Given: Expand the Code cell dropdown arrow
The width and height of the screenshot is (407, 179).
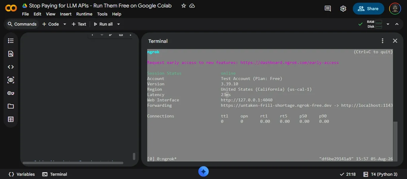Looking at the screenshot, I should tap(65, 24).
